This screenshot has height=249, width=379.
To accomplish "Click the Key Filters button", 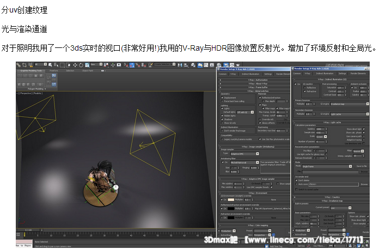I will pos(320,246).
